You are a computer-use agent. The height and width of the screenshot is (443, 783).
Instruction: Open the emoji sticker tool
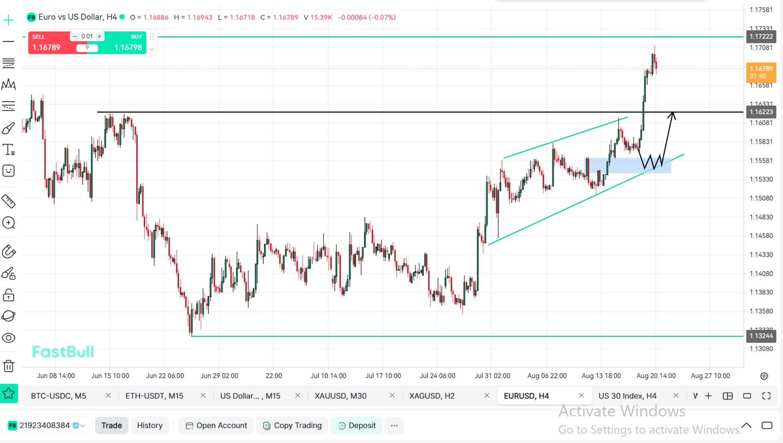tap(9, 171)
